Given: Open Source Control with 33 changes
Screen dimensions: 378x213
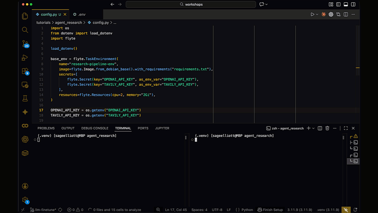Looking at the screenshot, I should (x=25, y=44).
